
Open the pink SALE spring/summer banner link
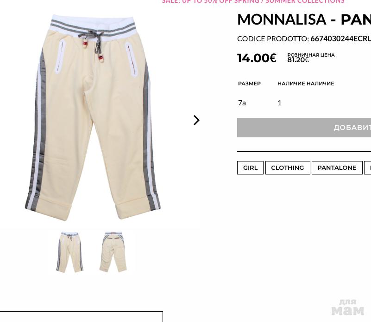pos(253,1)
